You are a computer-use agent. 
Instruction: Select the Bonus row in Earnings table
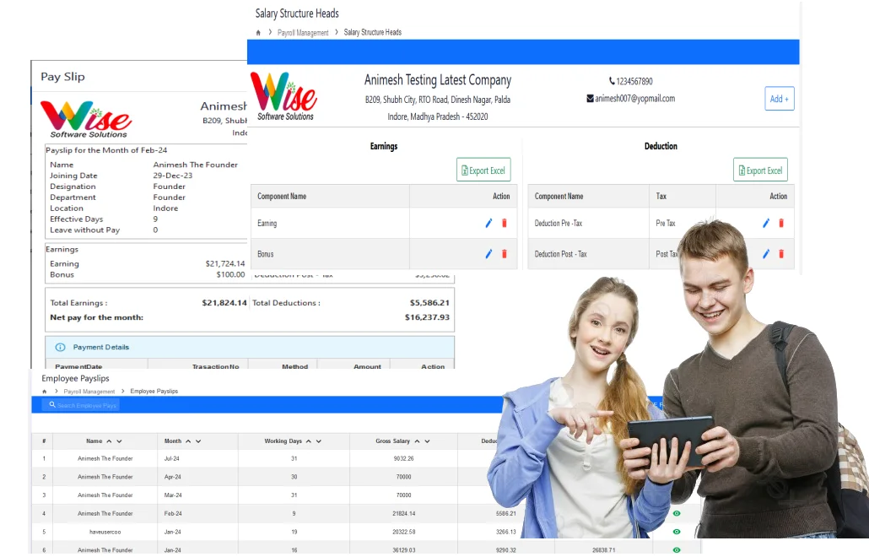(384, 254)
